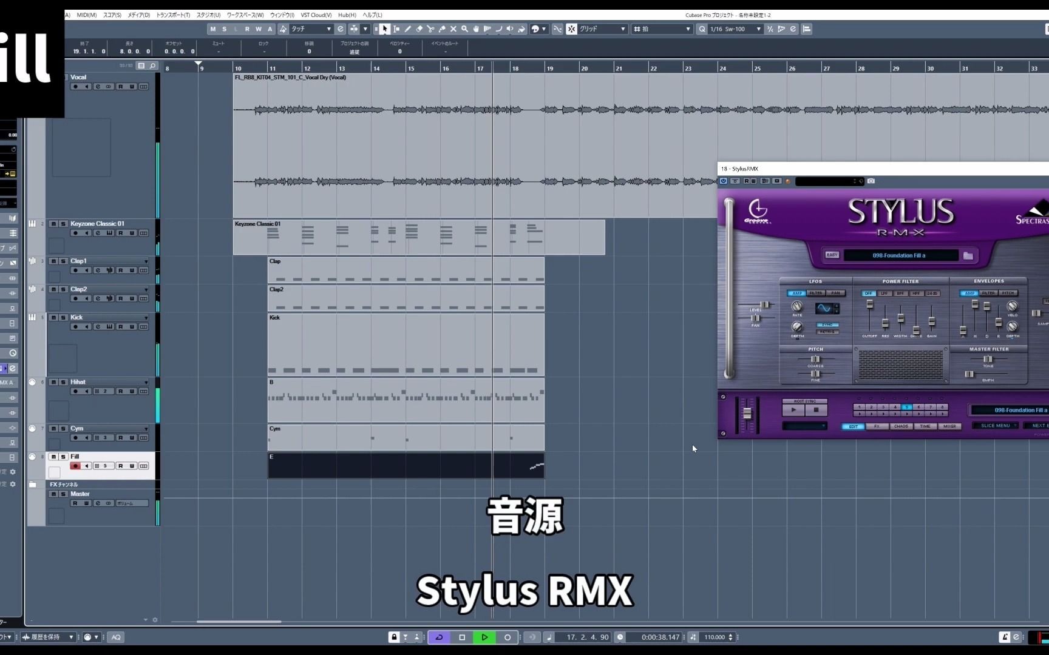The height and width of the screenshot is (655, 1049).
Task: Click Stylus Envelopes PITCH button
Action: click(1008, 293)
